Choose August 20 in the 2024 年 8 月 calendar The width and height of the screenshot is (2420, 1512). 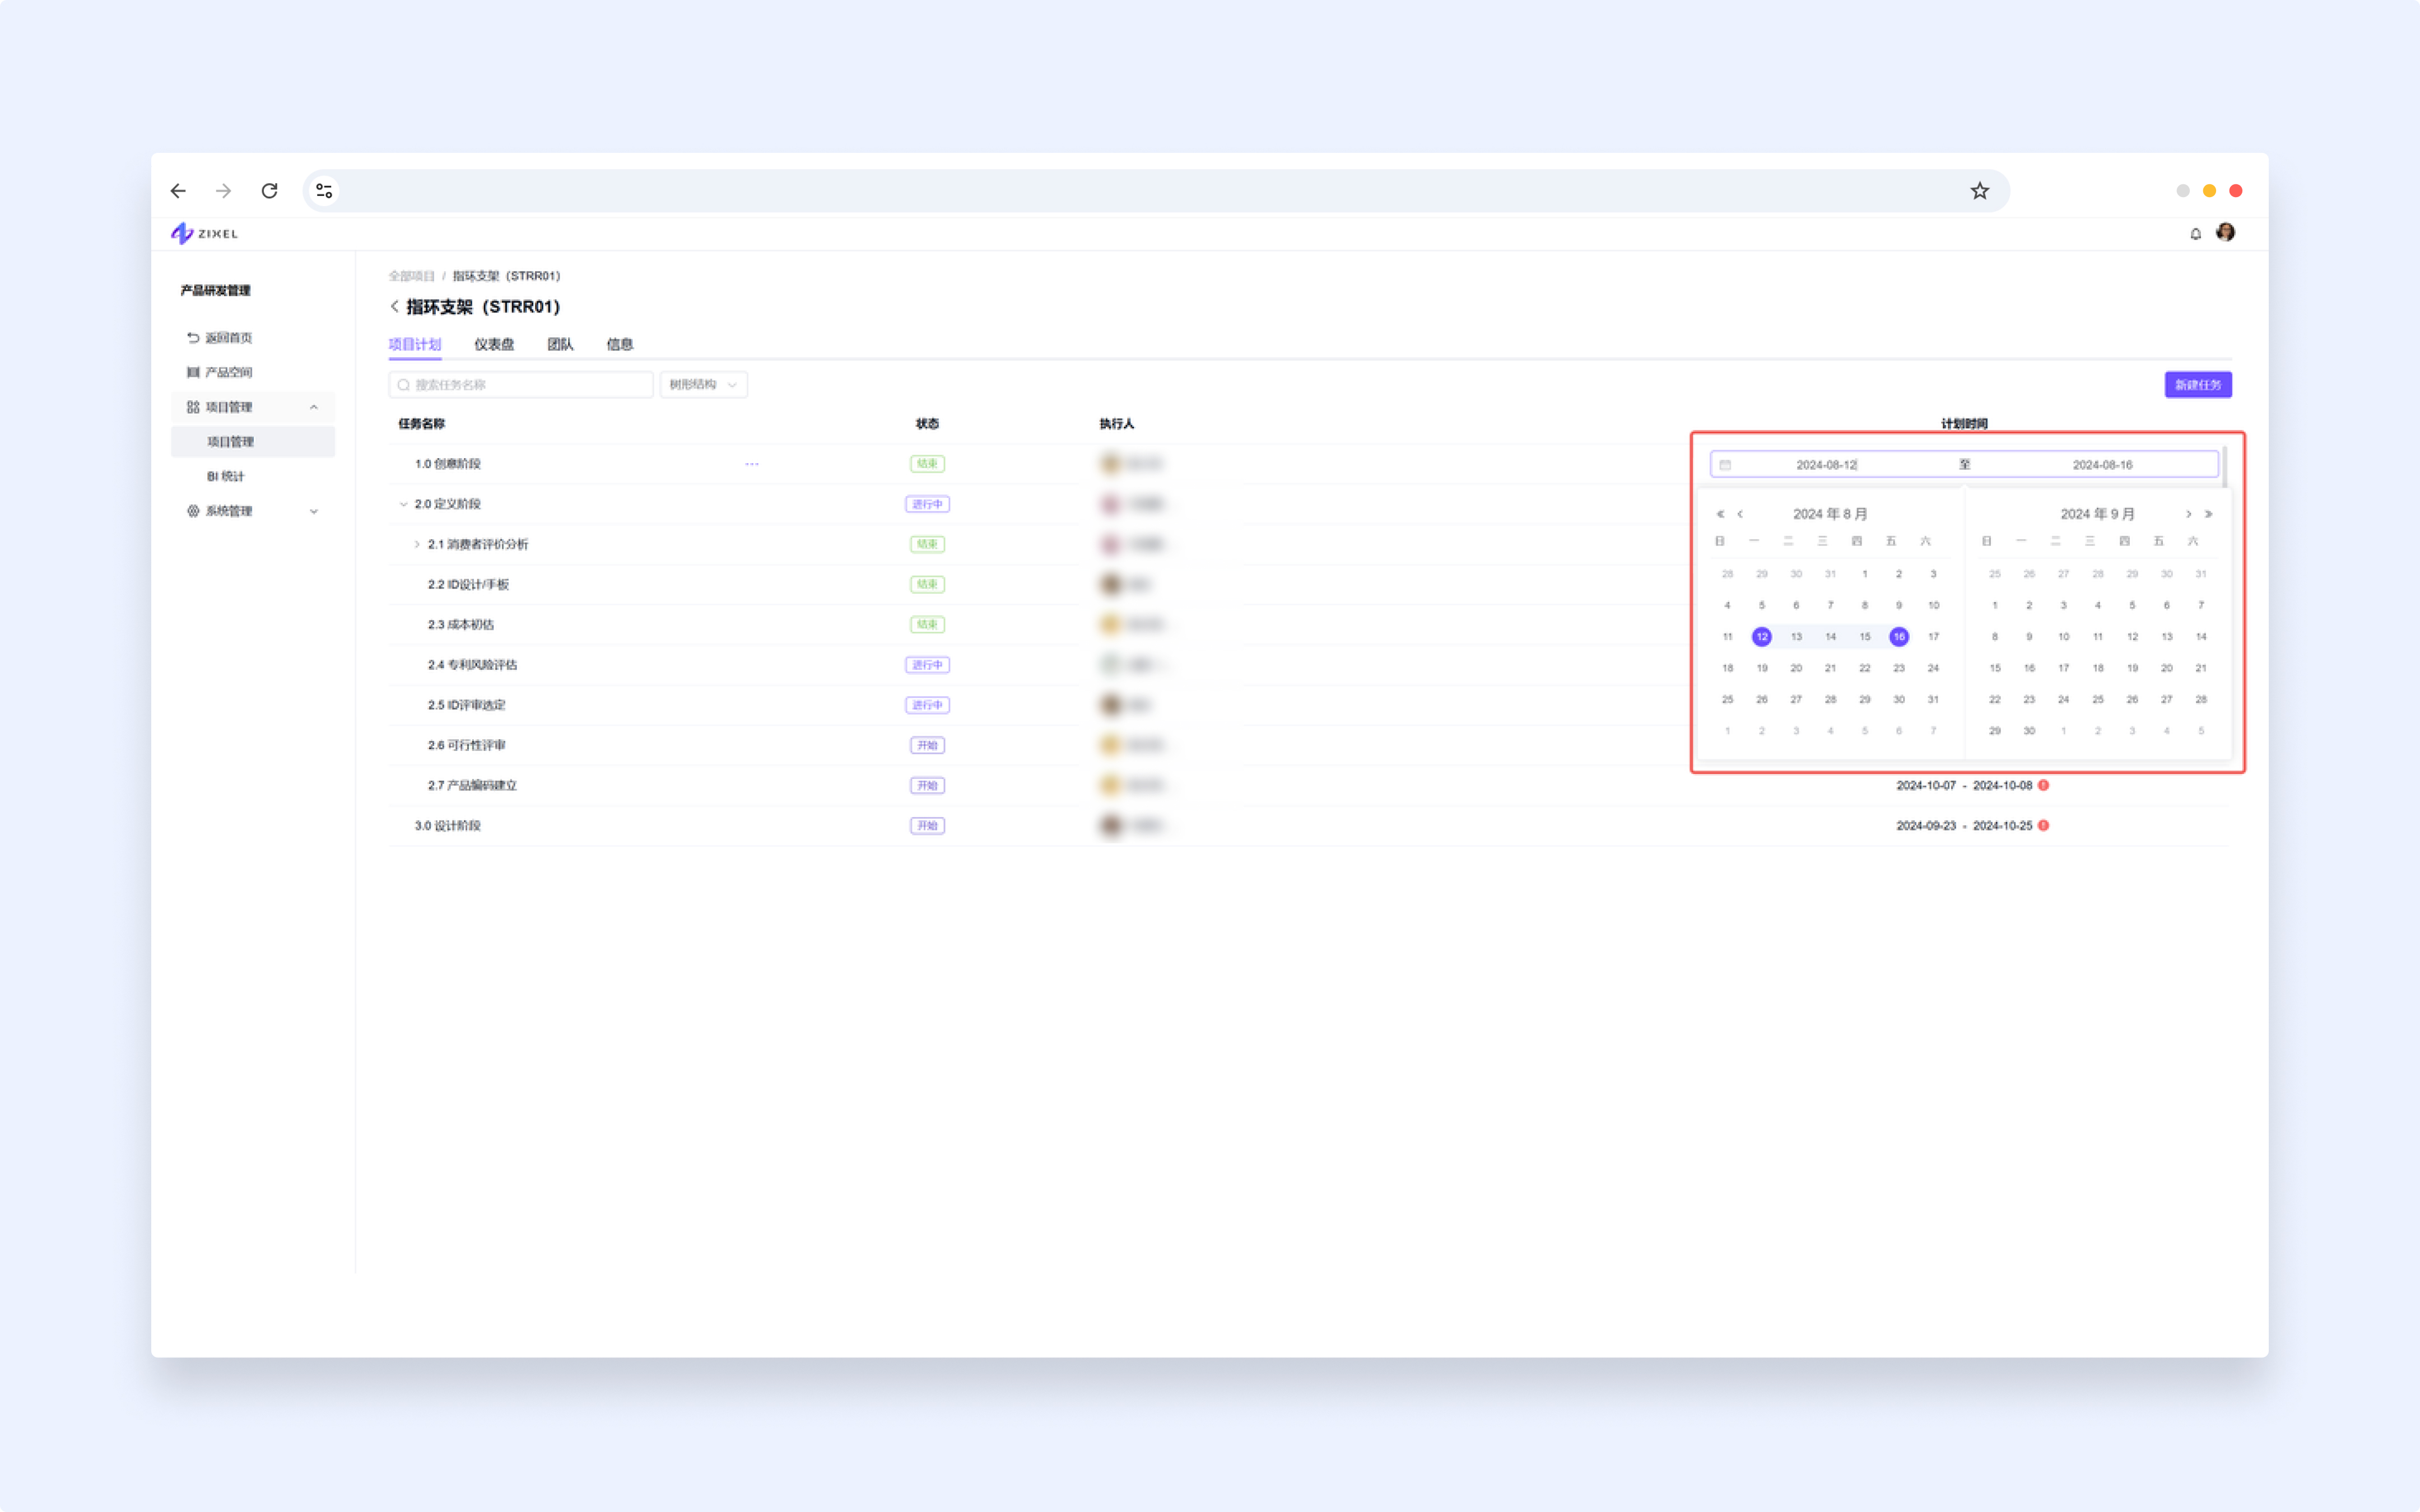click(1796, 668)
